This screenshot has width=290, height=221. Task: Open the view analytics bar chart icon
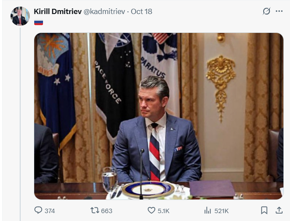[208, 210]
